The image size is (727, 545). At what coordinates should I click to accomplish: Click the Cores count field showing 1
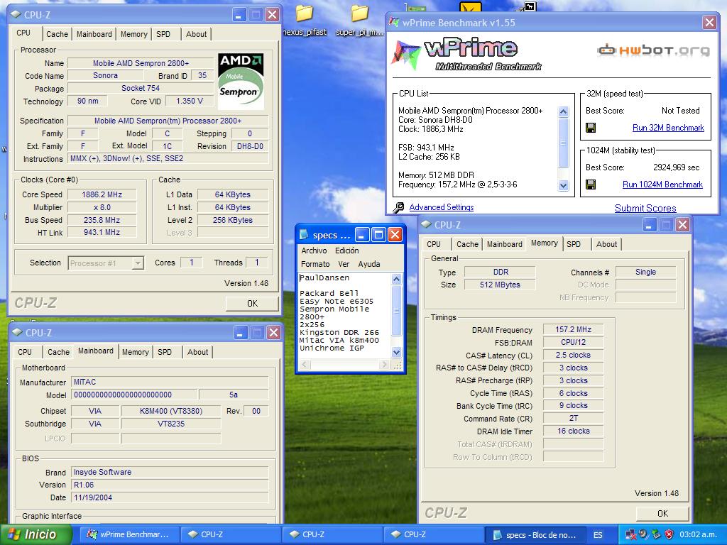191,263
